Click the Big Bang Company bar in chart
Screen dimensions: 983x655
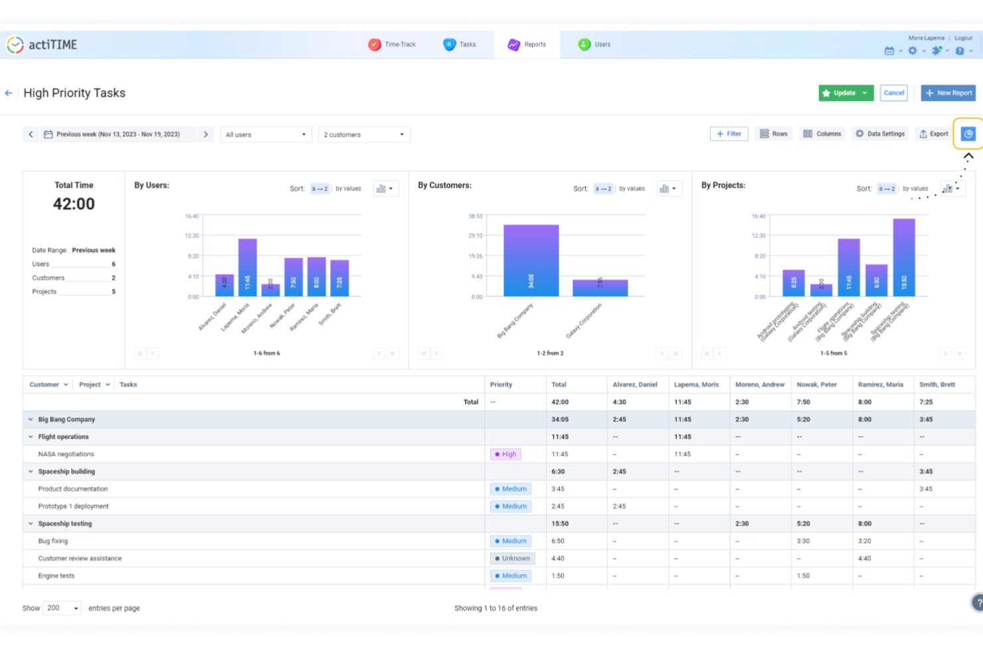point(531,260)
